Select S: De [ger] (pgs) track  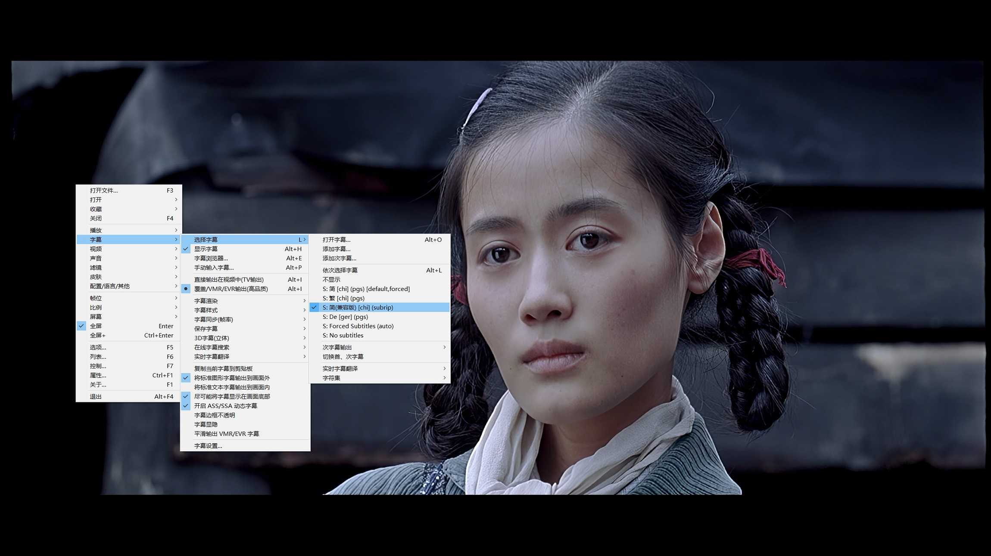tap(380, 317)
